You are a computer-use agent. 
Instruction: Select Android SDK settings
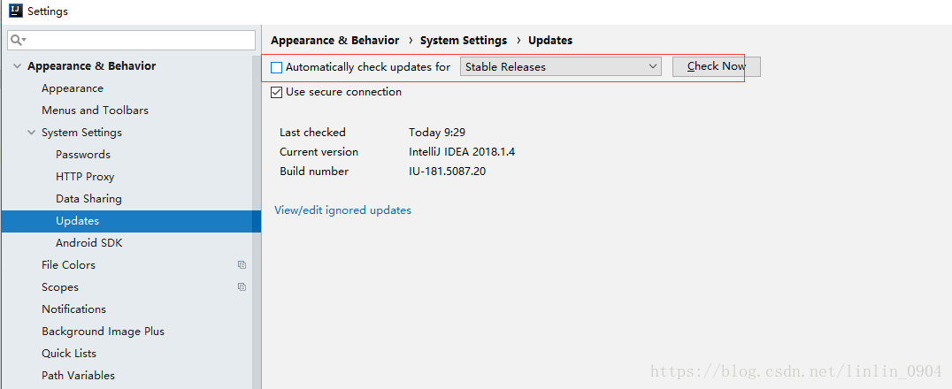[x=89, y=243]
